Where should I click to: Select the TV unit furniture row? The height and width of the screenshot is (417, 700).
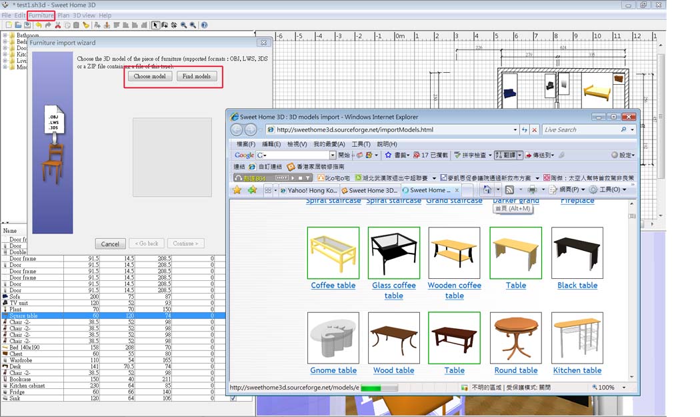113,303
